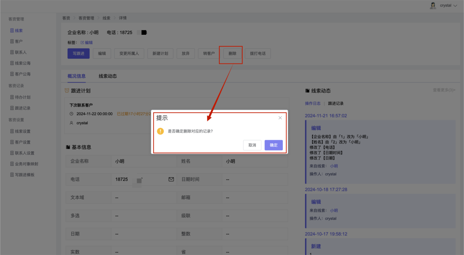Open 联系人 in the sidebar
464x255 pixels.
pos(21,53)
